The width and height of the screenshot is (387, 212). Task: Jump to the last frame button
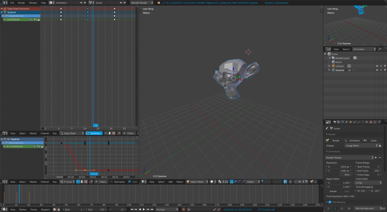click(152, 209)
